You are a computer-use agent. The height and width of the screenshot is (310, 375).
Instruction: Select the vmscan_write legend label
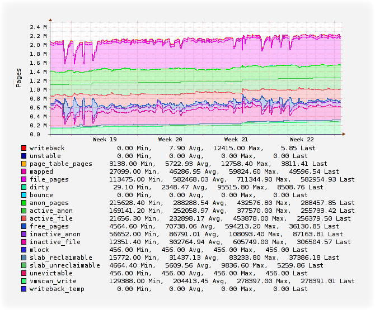53,281
